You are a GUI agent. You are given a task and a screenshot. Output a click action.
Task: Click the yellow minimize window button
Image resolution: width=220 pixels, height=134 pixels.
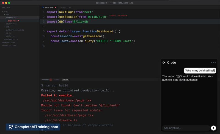pos(6,3)
